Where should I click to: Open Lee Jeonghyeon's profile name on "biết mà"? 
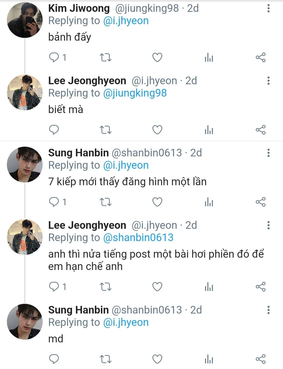click(x=87, y=81)
